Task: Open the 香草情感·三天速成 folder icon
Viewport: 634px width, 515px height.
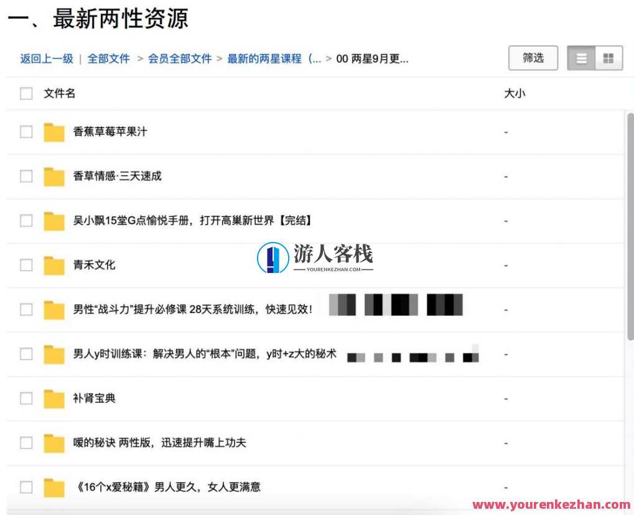Action: click(54, 176)
